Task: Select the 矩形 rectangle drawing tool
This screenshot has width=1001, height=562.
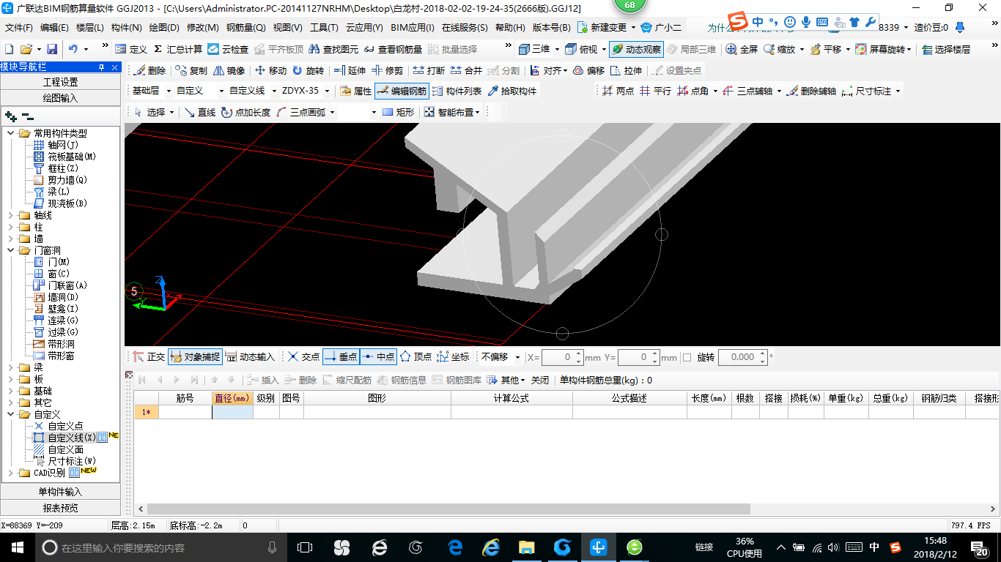Action: click(x=398, y=112)
